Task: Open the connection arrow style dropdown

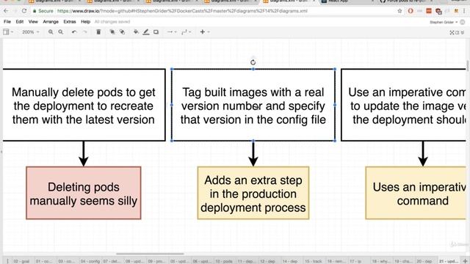Action: click(x=171, y=32)
